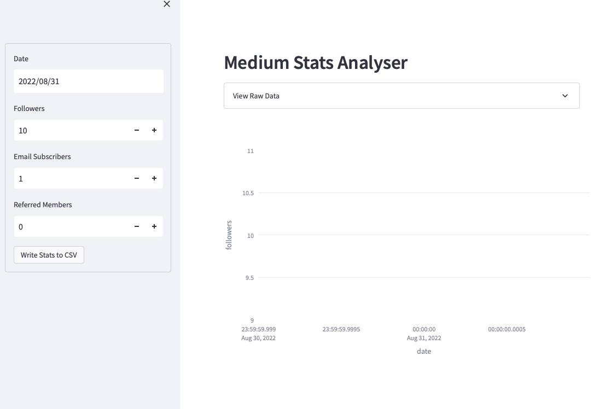Click the 10.5 y-axis tick label
Image resolution: width=599 pixels, height=409 pixels.
[248, 193]
